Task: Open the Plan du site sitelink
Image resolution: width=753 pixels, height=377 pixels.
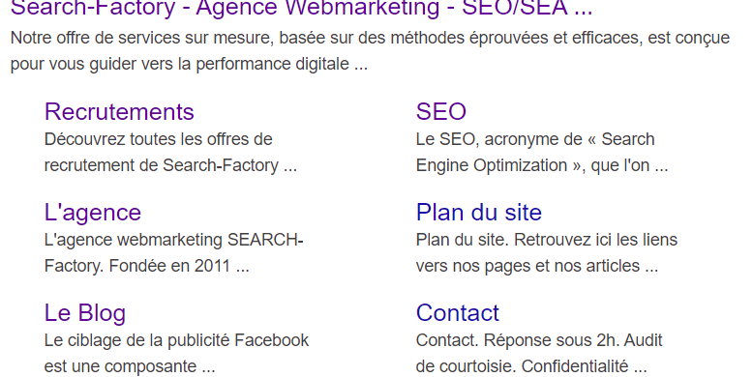Action: point(479,213)
